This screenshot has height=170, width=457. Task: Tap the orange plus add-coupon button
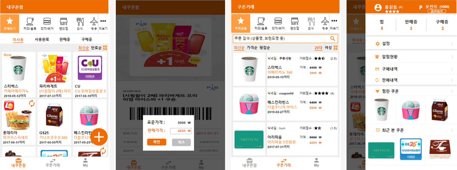[99, 137]
